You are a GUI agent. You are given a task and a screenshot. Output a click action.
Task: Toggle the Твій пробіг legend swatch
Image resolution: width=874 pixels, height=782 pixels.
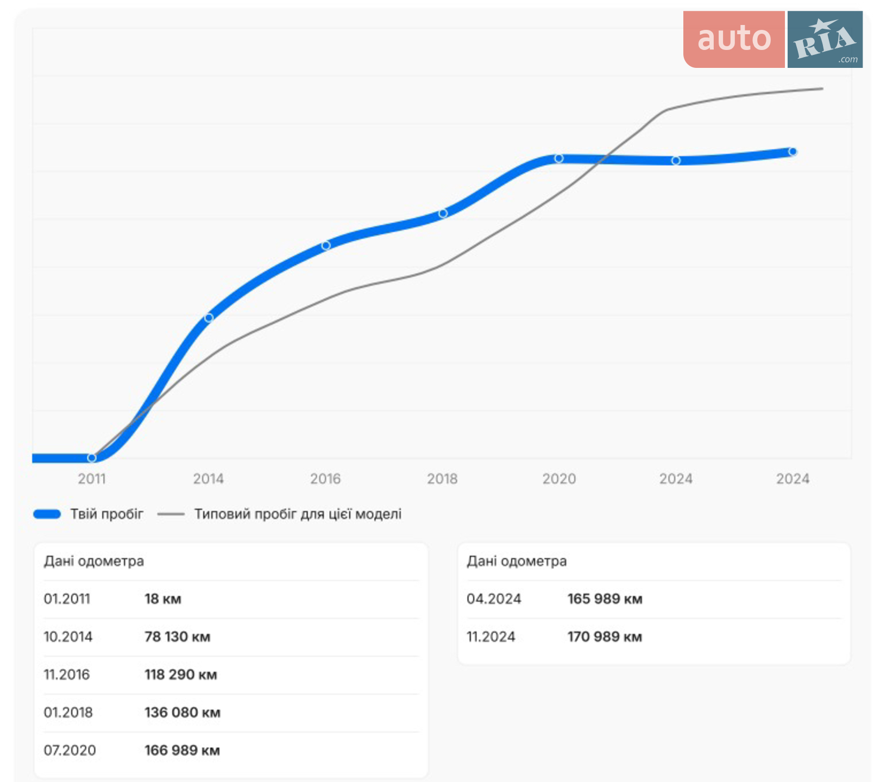click(47, 514)
